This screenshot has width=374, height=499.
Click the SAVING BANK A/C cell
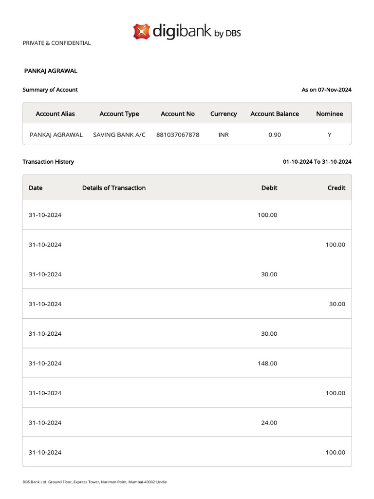pyautogui.click(x=119, y=134)
